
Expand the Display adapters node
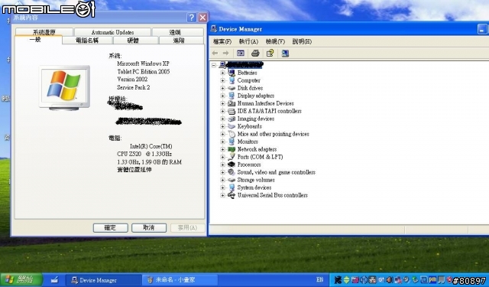pyautogui.click(x=222, y=96)
